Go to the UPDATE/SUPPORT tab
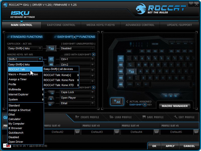Screen dimensions: 201x151 (x=179, y=25)
